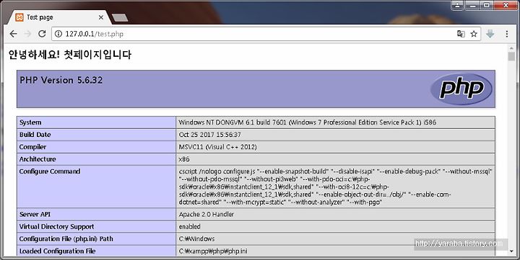Click 'Virtual Directory Support' row label
The width and height of the screenshot is (520, 260).
(56, 227)
